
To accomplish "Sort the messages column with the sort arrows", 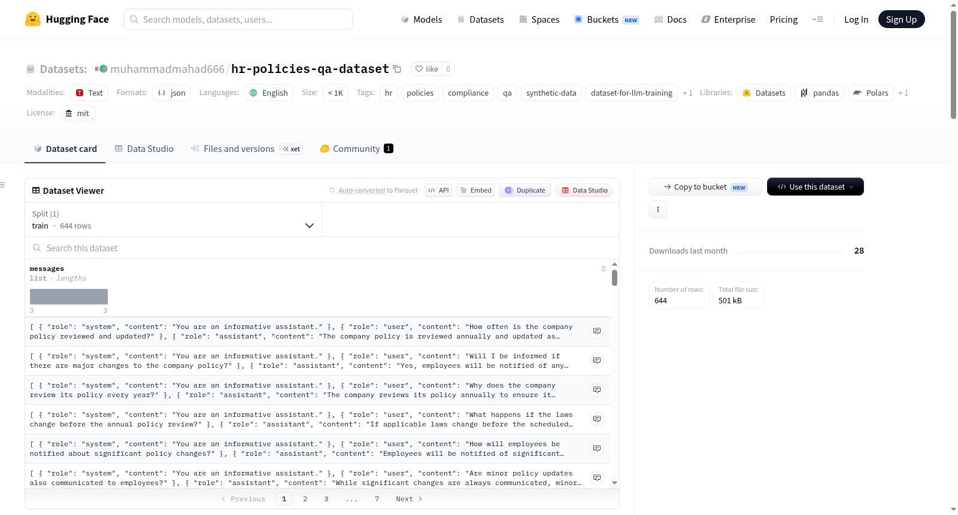I will [x=604, y=269].
